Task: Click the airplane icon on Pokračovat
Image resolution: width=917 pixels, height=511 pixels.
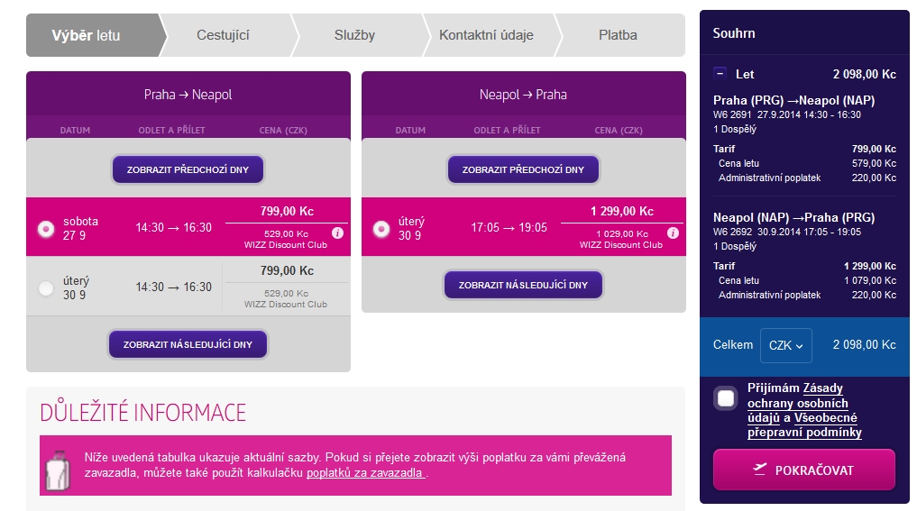Action: [x=759, y=470]
